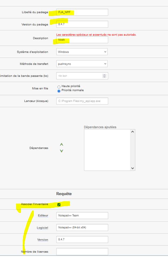Image resolution: width=168 pixels, height=257 pixels.
Task: Click the Dépendances ajoutées list box
Action: point(108,150)
